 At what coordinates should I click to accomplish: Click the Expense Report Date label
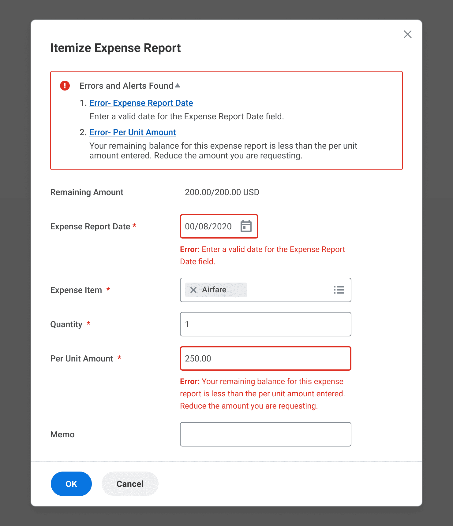pyautogui.click(x=90, y=227)
